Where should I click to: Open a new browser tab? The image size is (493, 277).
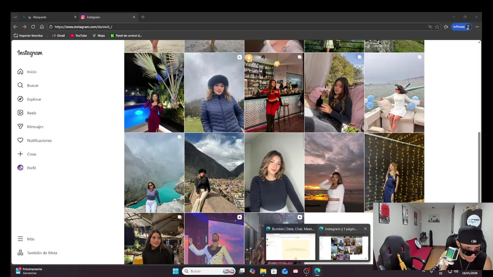[x=143, y=17]
